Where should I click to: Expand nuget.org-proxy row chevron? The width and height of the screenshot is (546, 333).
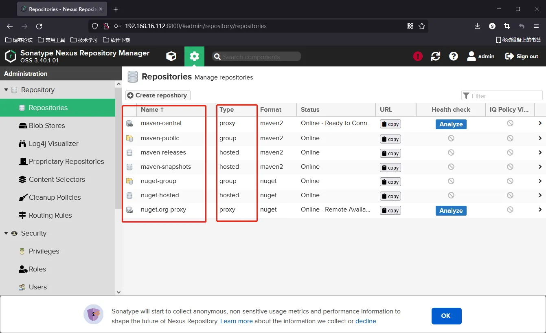(540, 210)
